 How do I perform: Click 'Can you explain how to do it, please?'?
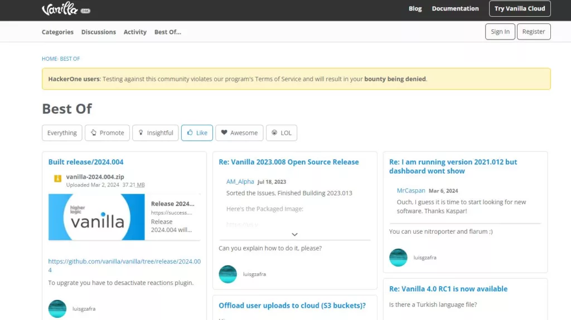coord(270,248)
